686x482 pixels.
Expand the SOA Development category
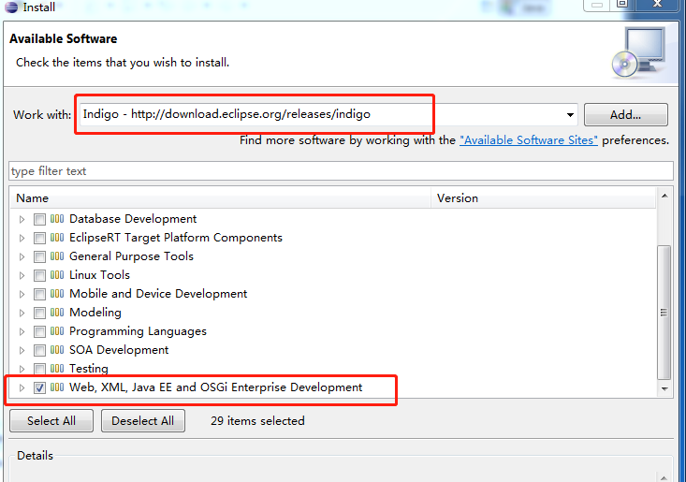coord(22,350)
